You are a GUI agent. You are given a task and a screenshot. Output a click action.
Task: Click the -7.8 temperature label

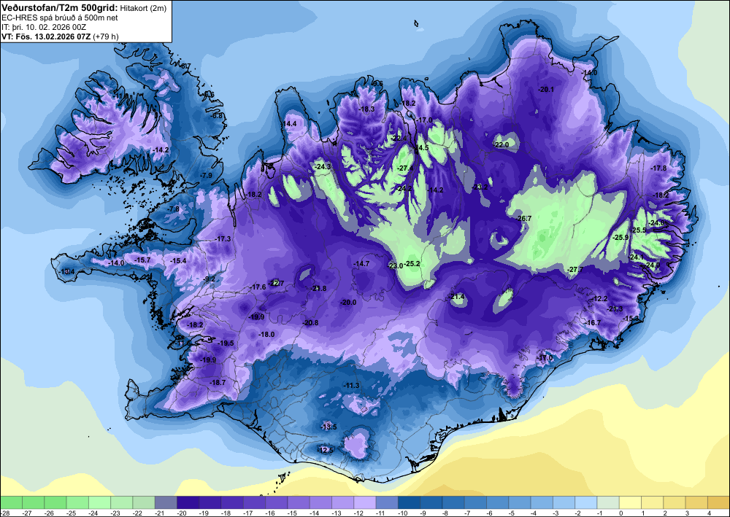click(173, 209)
